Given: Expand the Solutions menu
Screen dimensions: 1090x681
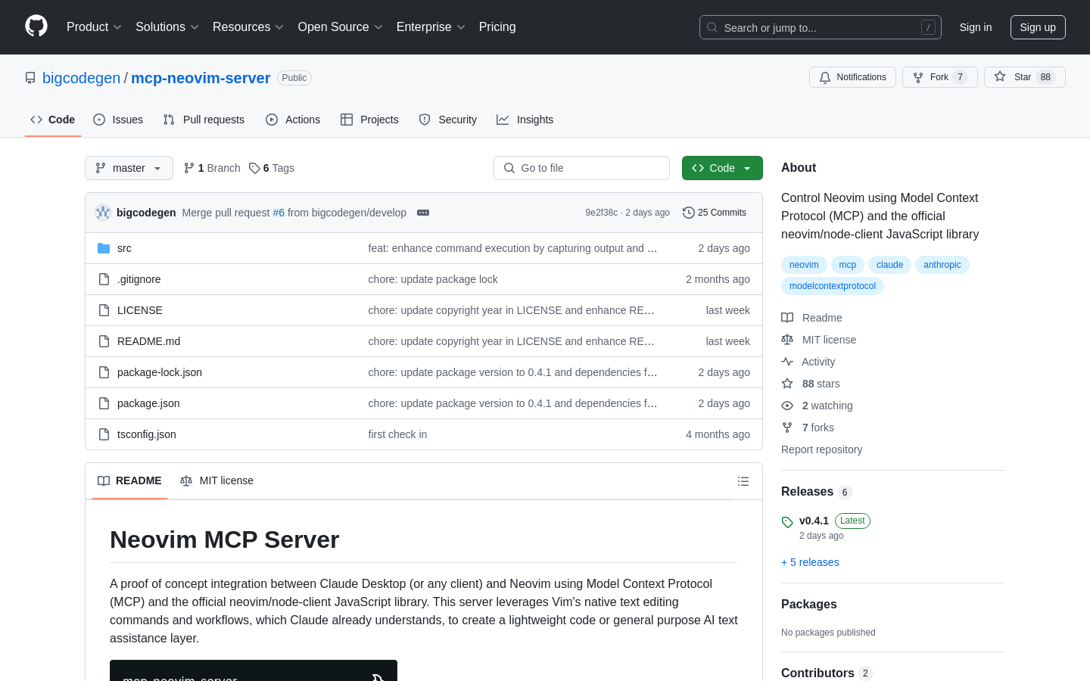Looking at the screenshot, I should click(167, 27).
